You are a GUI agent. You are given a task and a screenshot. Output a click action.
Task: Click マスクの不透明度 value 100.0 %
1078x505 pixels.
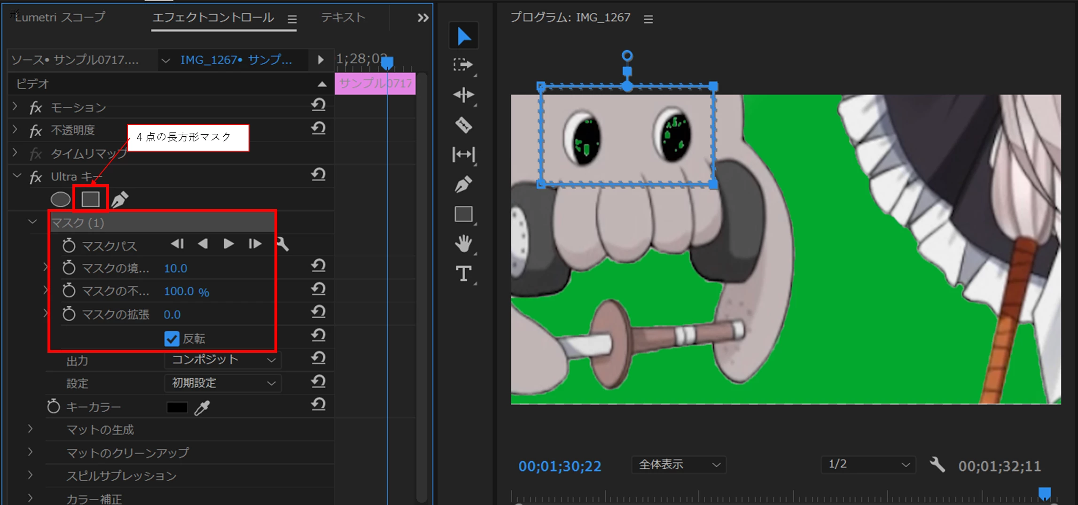[x=187, y=291]
